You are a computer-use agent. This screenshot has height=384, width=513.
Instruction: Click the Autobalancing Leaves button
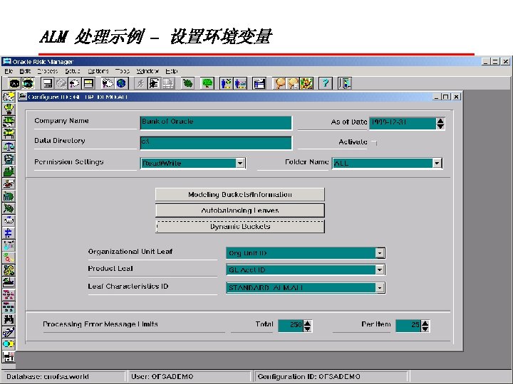click(240, 210)
